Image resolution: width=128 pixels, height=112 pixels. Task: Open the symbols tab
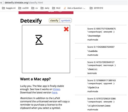66,21
